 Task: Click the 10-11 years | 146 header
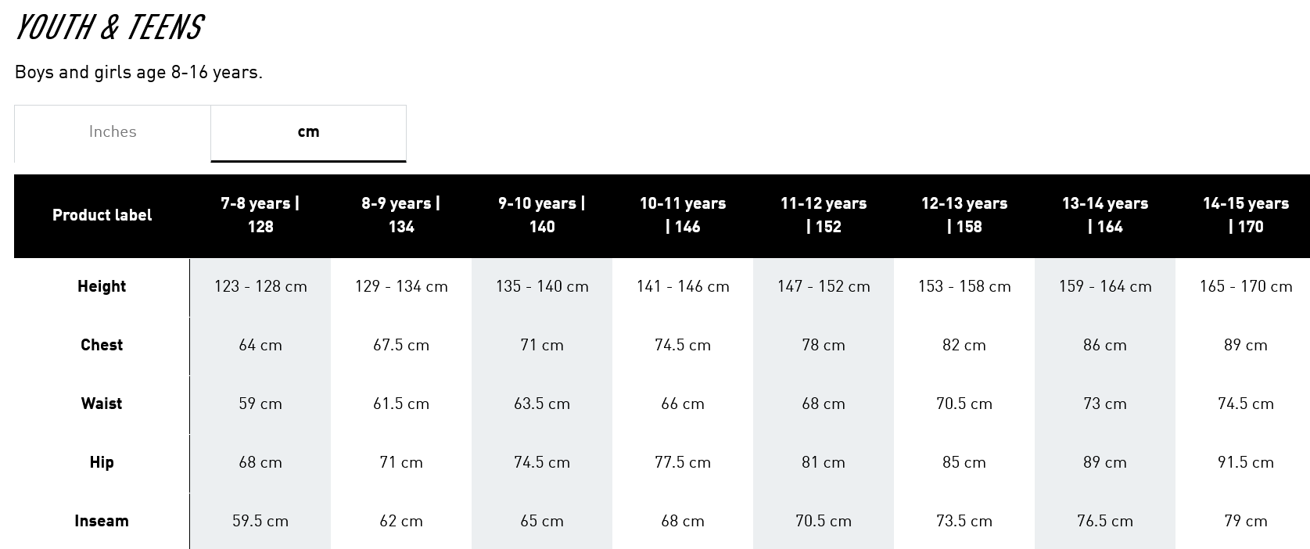tap(683, 215)
